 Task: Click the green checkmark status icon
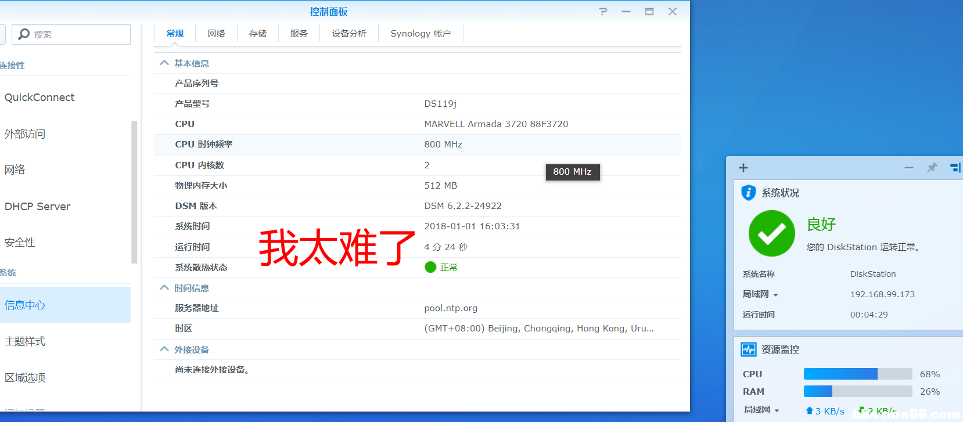[772, 233]
